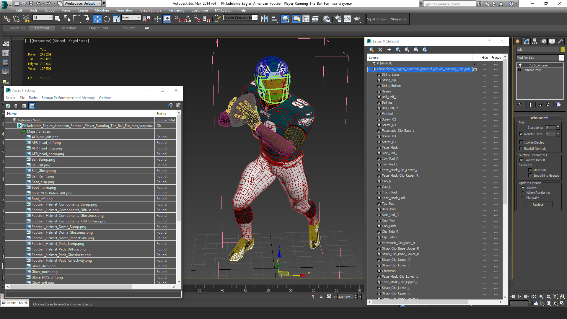The image size is (567, 319).
Task: Toggle TurboSmooth modifier lightbulb visibility
Action: click(x=520, y=65)
